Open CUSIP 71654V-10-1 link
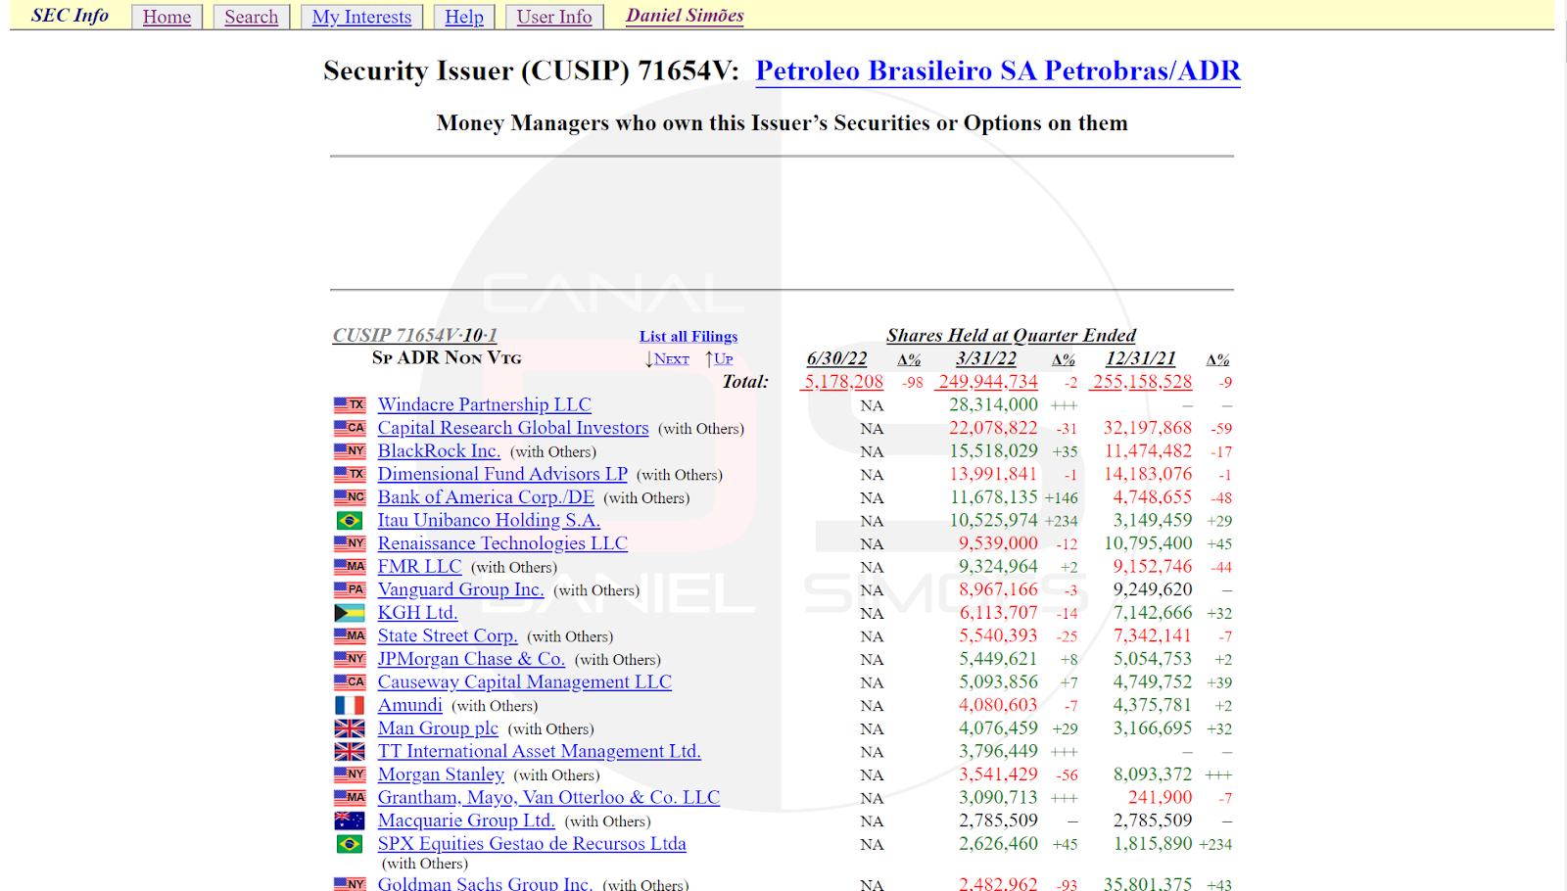 point(415,335)
